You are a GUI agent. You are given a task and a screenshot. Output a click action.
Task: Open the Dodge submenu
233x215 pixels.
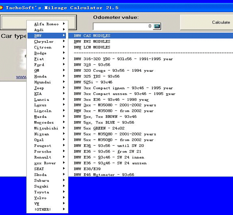point(47,53)
